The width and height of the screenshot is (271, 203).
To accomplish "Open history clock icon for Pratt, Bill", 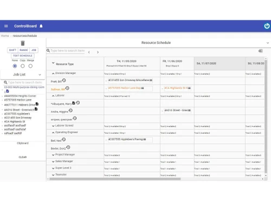I will click(x=64, y=80).
